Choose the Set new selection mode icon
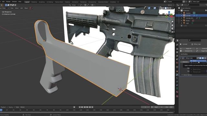The height and width of the screenshot is (116, 207). click(x=6, y=5)
